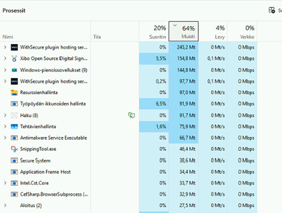Expand the Haku (8) process group
Viewport: 282px width, 213px height.
coord(5,115)
